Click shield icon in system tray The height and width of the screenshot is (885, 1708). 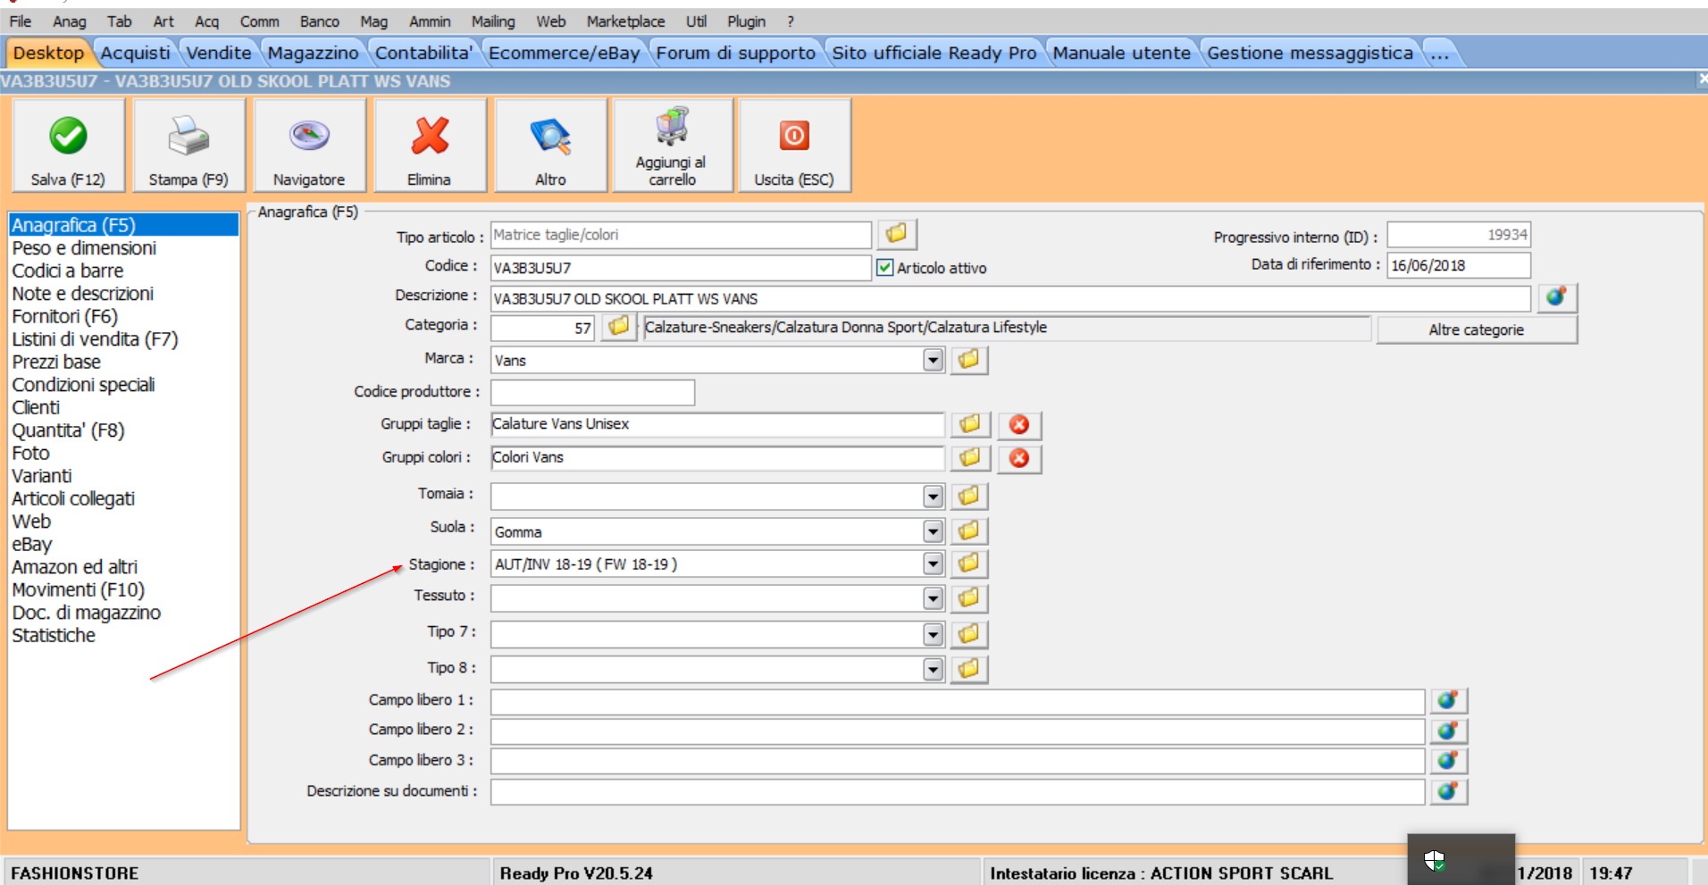pyautogui.click(x=1435, y=861)
